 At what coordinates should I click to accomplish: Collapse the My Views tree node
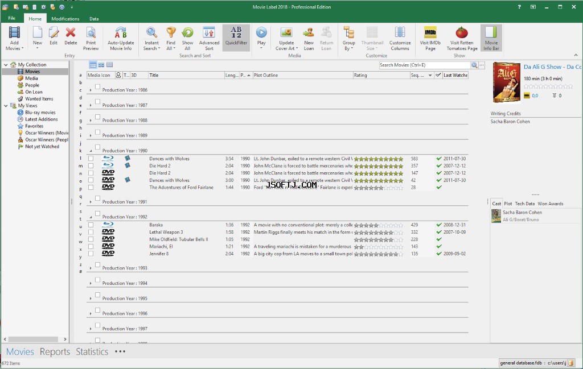point(6,106)
